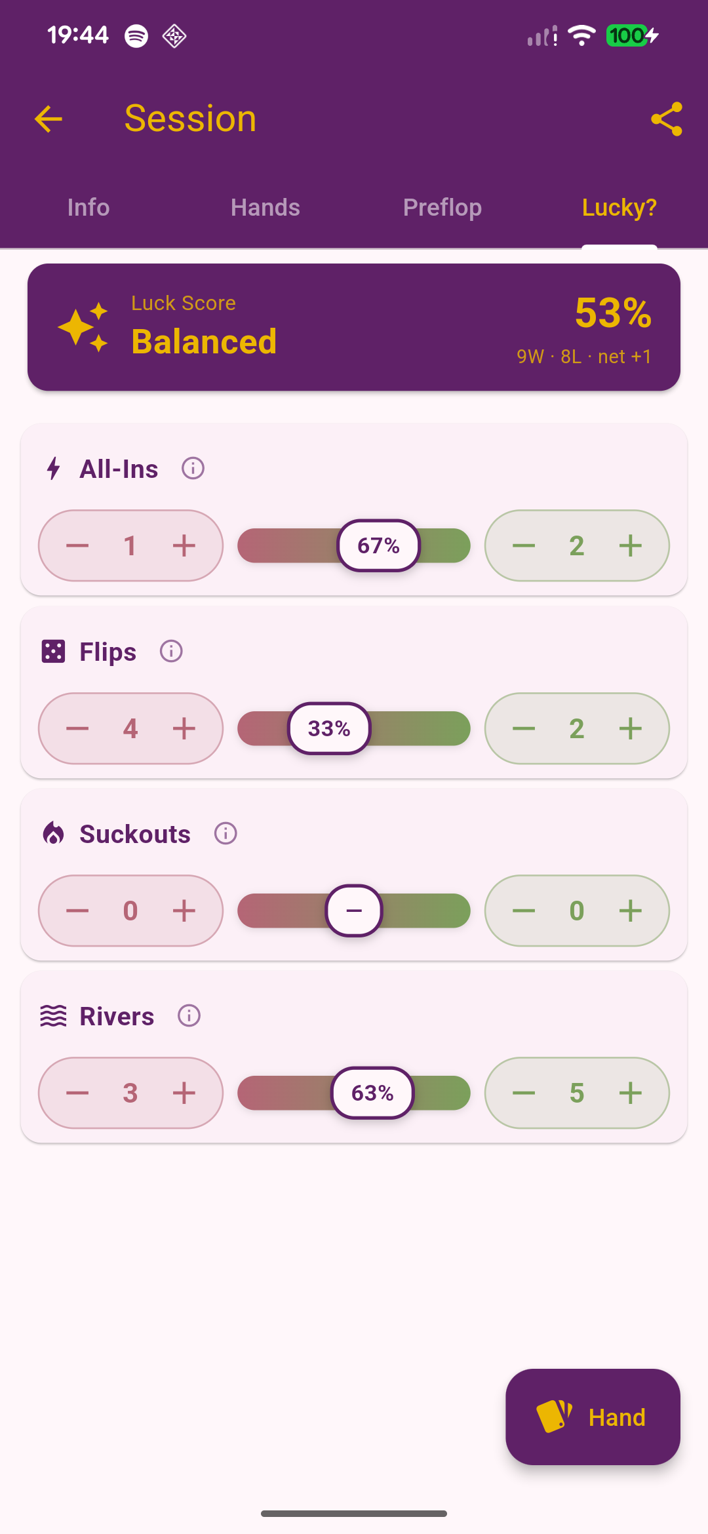Increase All-Ins losses with plus
Screen dimensions: 708x1534
click(184, 545)
